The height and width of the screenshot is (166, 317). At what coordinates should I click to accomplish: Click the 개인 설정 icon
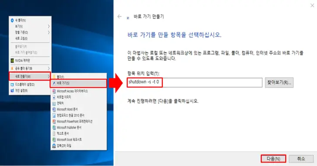point(12,91)
